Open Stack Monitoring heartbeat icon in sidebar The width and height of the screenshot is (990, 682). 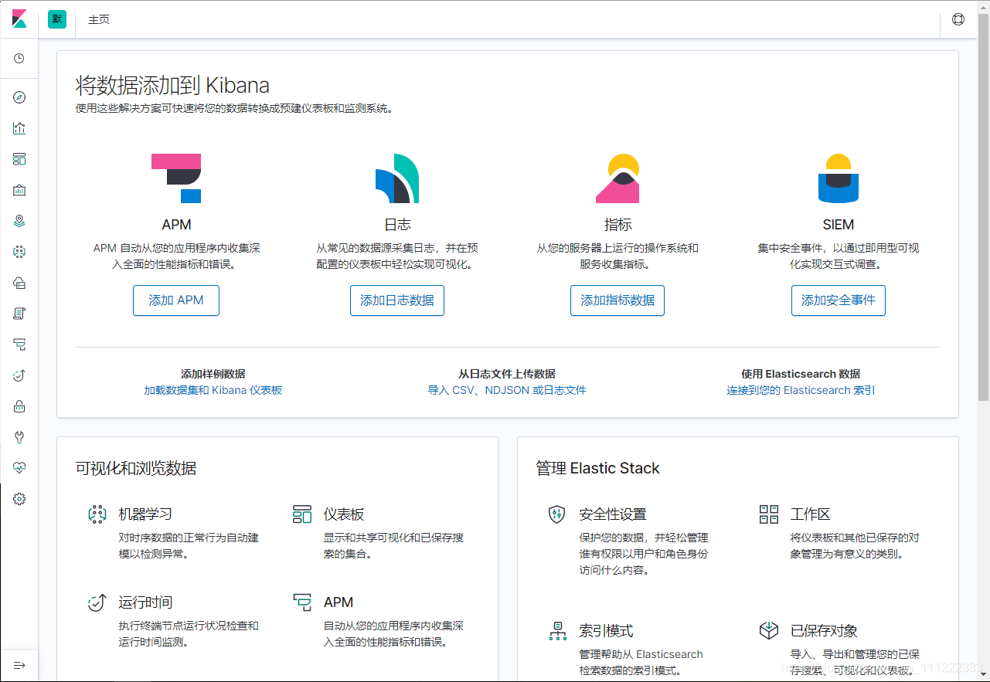[19, 468]
